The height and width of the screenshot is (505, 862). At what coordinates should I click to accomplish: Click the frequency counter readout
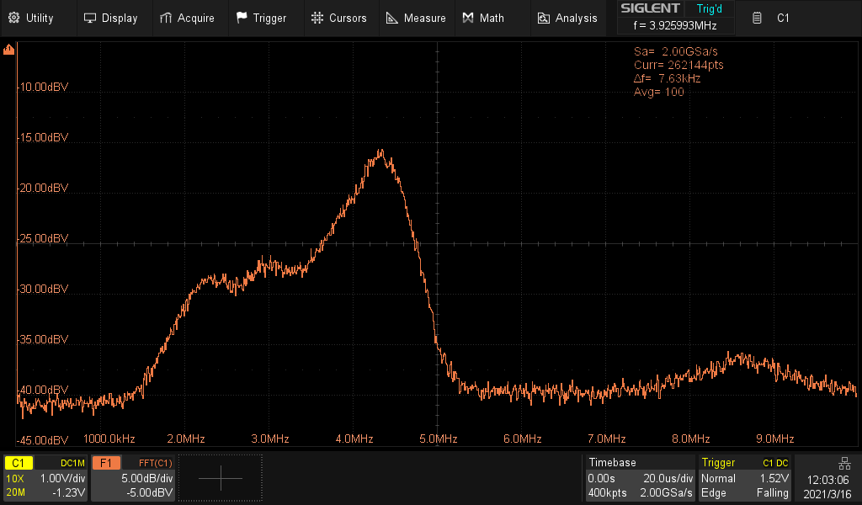tap(675, 25)
